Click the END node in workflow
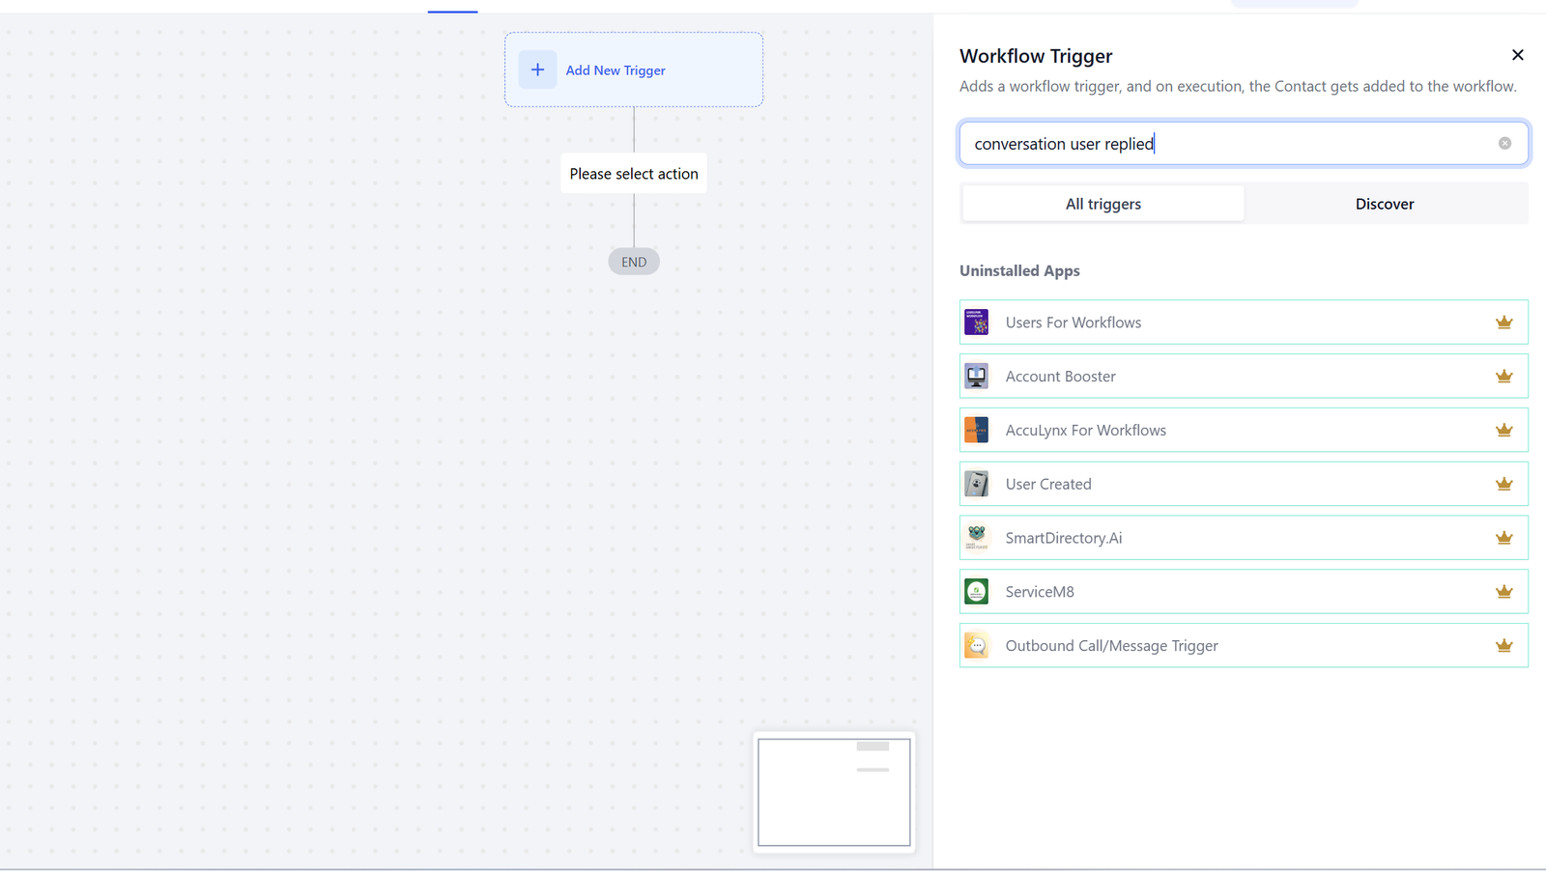Screen dimensions: 1546x871 point(634,262)
